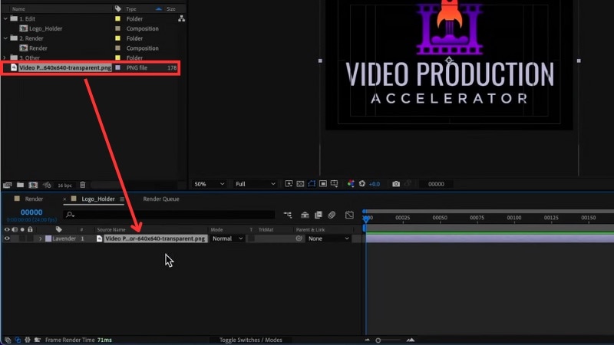
Task: Open project color depth 16 bpc setting
Action: [x=64, y=186]
